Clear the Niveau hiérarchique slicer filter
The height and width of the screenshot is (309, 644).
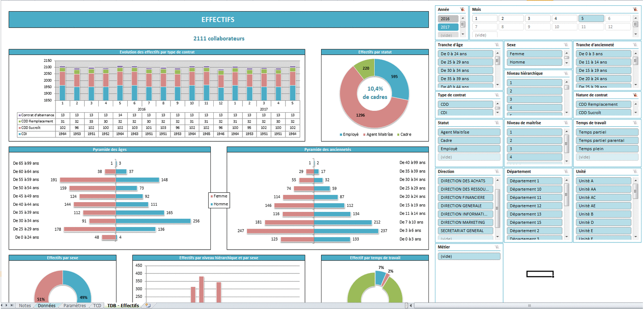tap(566, 74)
